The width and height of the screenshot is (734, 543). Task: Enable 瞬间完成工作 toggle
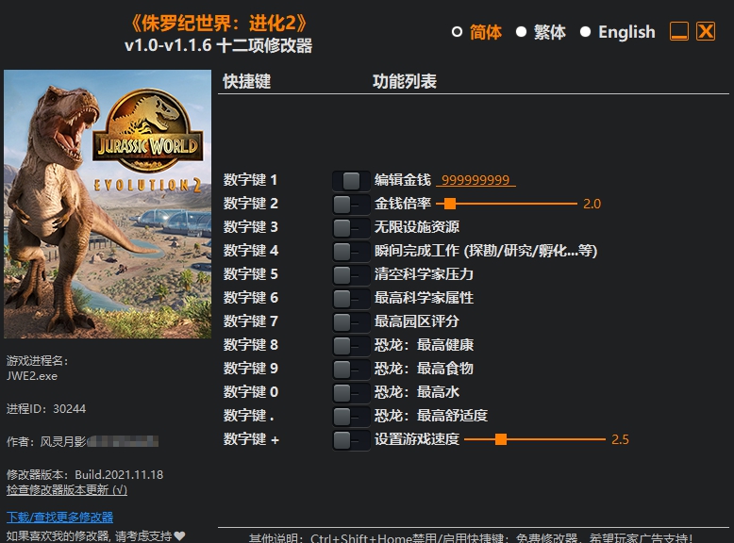351,251
